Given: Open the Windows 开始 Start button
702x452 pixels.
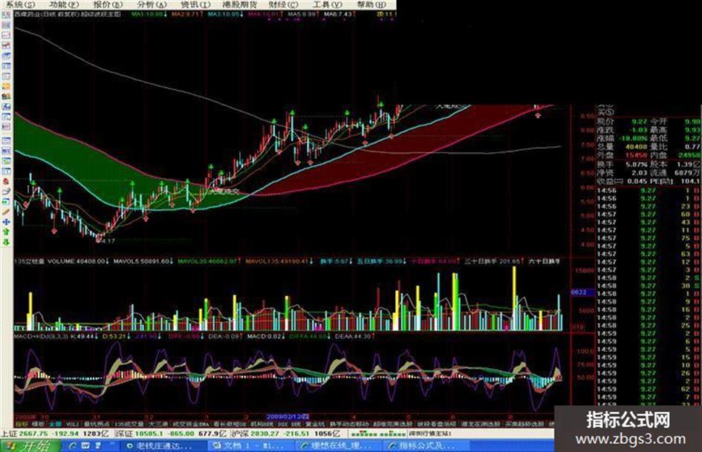Looking at the screenshot, I should [x=30, y=446].
